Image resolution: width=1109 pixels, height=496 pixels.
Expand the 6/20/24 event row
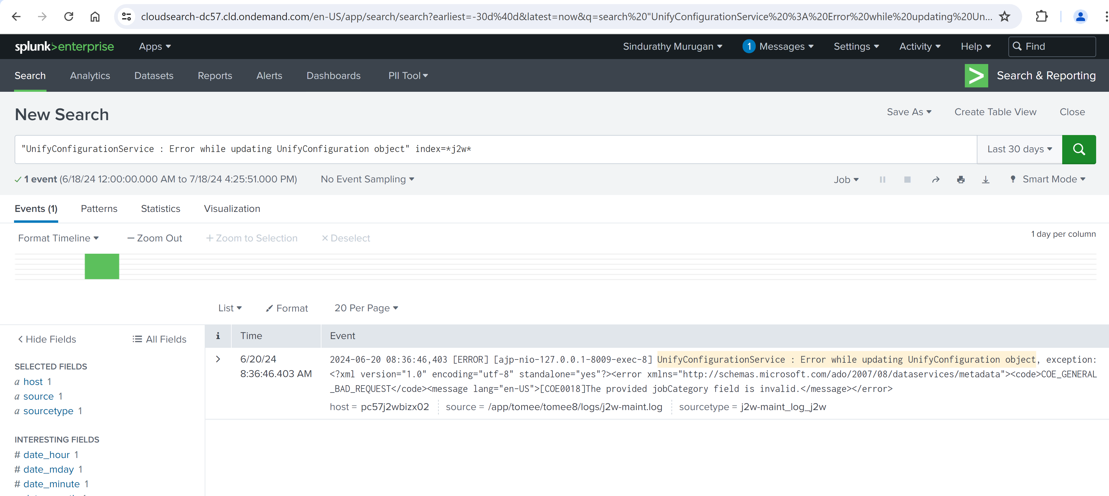218,359
